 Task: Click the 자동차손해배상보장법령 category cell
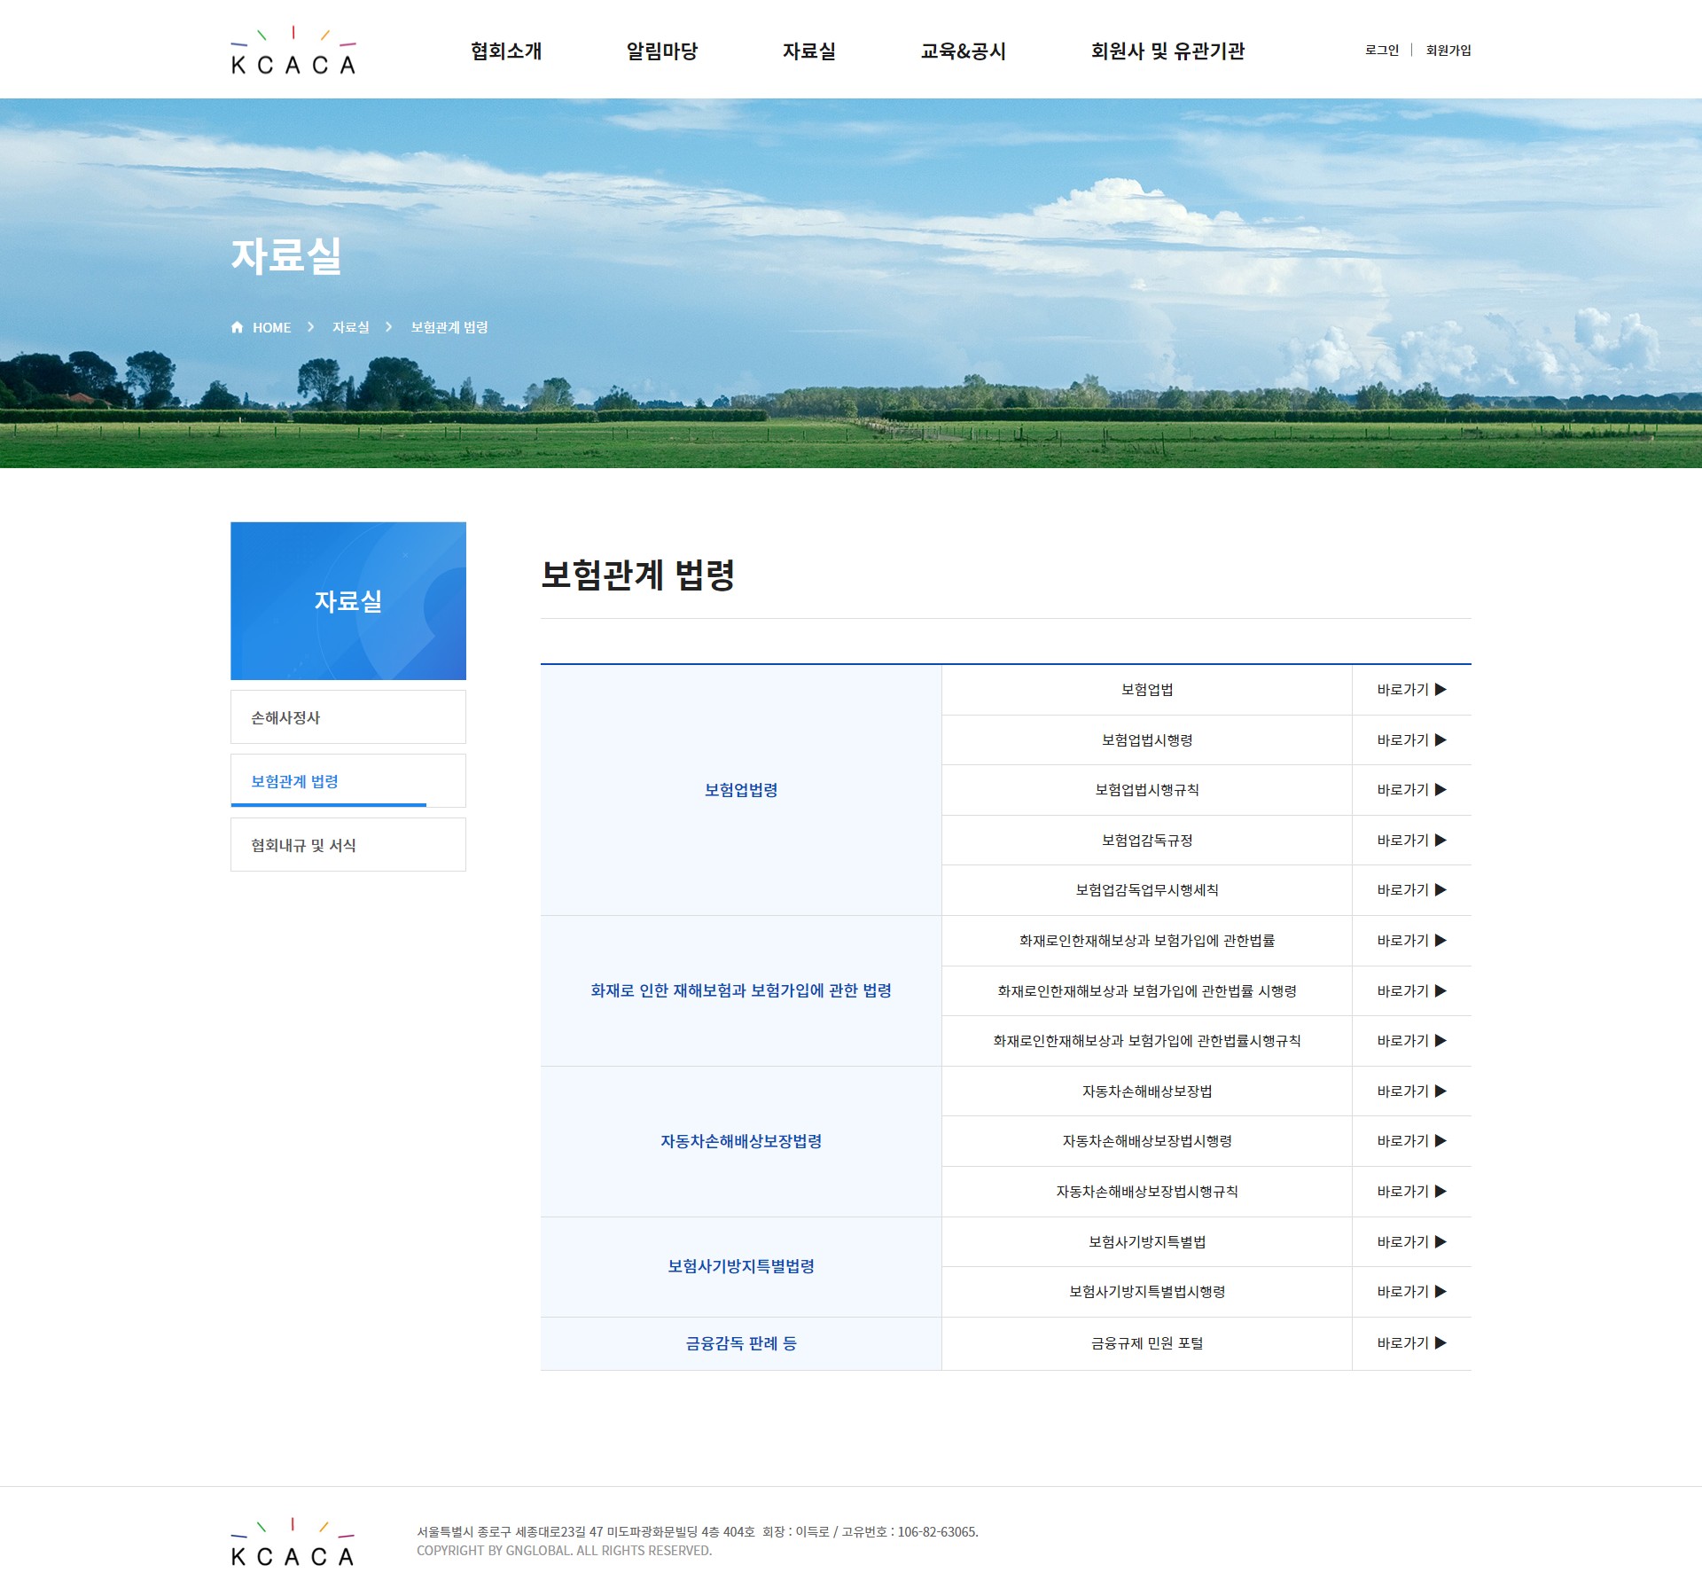741,1141
